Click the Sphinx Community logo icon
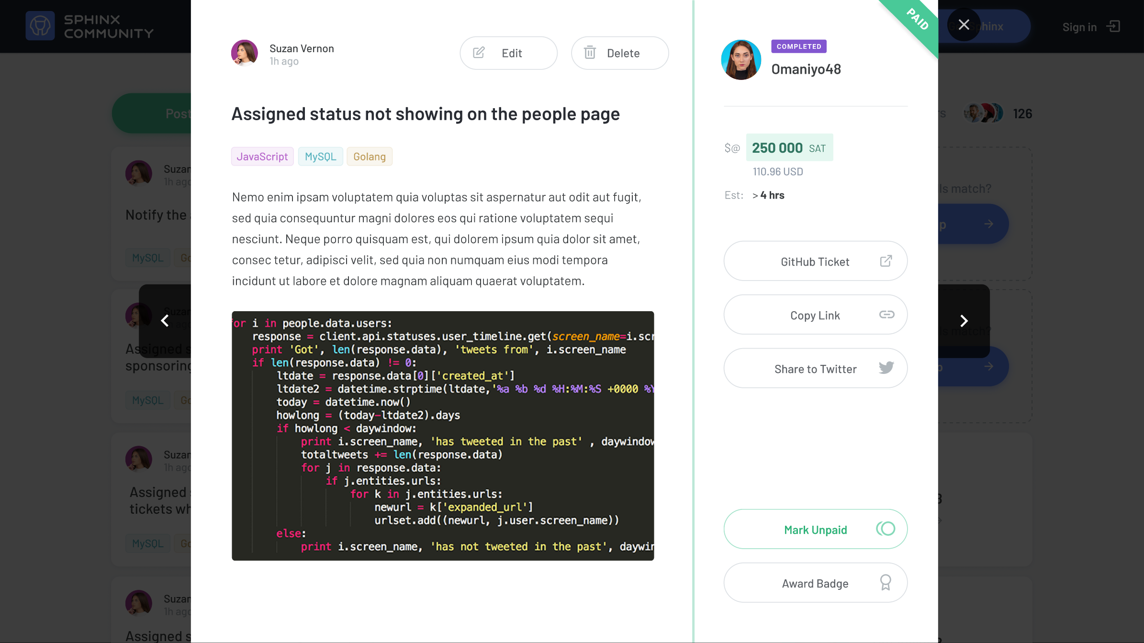The height and width of the screenshot is (643, 1144). [40, 25]
